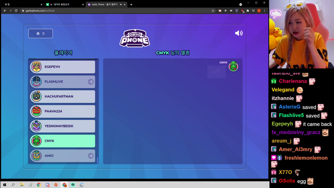Click the red first extension icon in toolbar
The height and width of the screenshot is (188, 334).
point(220,10)
